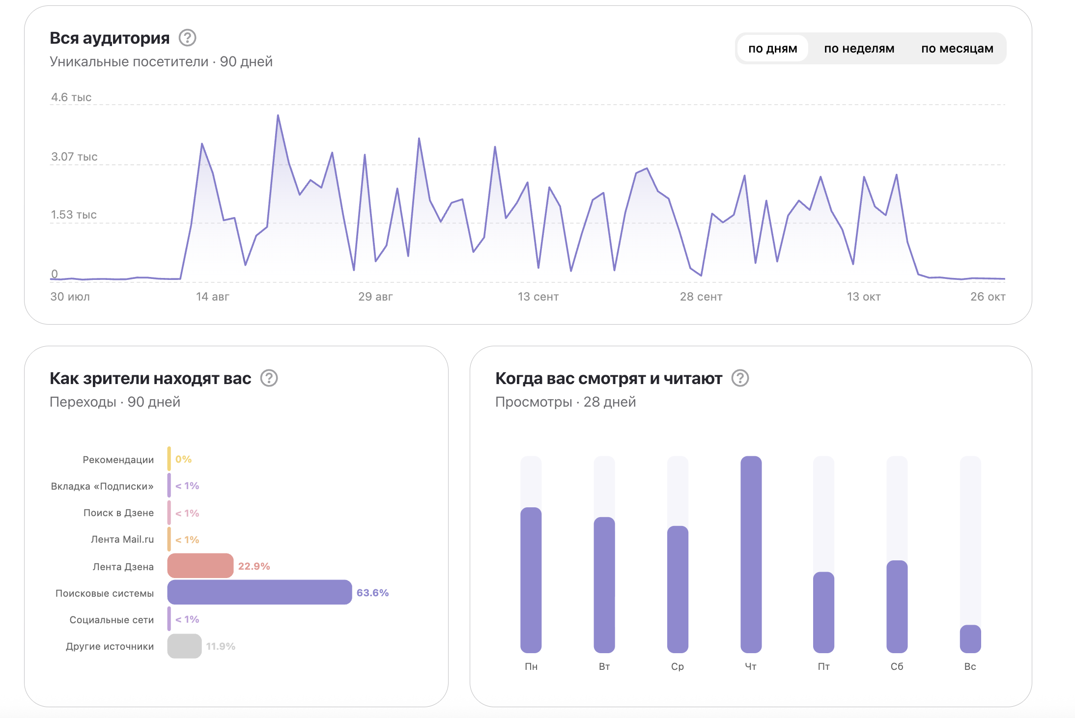Click the Friday 'Пт' views bar
The width and height of the screenshot is (1075, 718).
823,612
